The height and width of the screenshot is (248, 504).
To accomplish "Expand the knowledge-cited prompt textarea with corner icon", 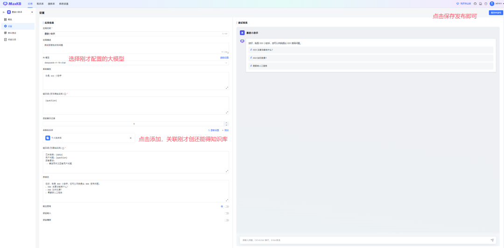I will click(227, 171).
